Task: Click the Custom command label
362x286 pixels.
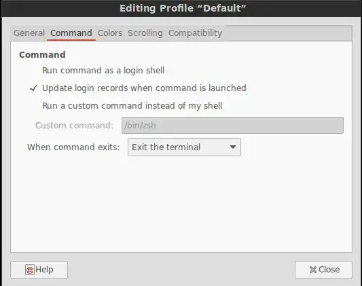Action: (x=74, y=126)
